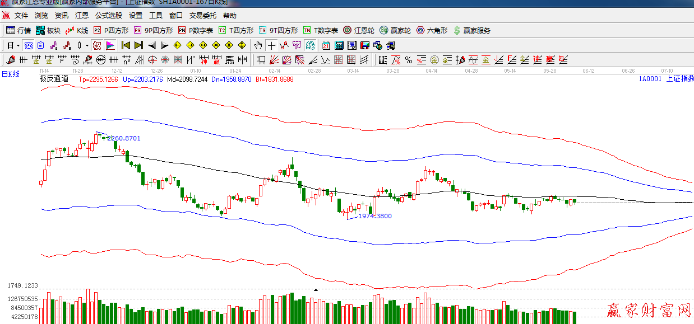Screen dimensions: 694x324
Task: Toggle the crosshair cursor button
Action: 271,45
